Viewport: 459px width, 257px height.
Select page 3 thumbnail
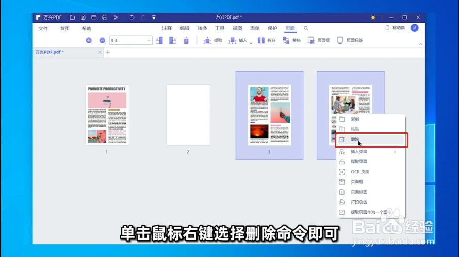(269, 115)
